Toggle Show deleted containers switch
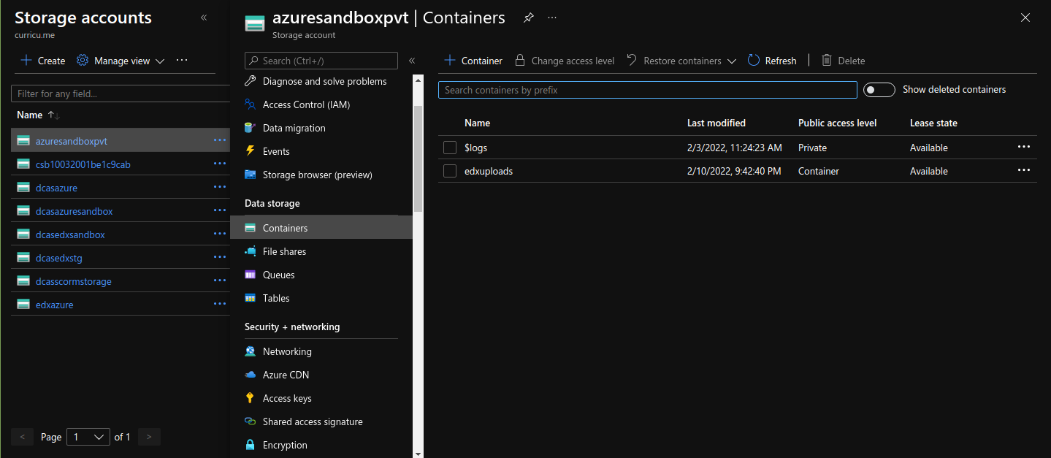Screen dimensions: 1051x458 click(879, 90)
